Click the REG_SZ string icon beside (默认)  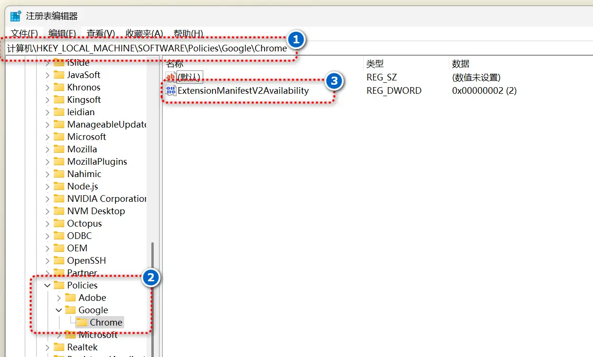tap(170, 76)
